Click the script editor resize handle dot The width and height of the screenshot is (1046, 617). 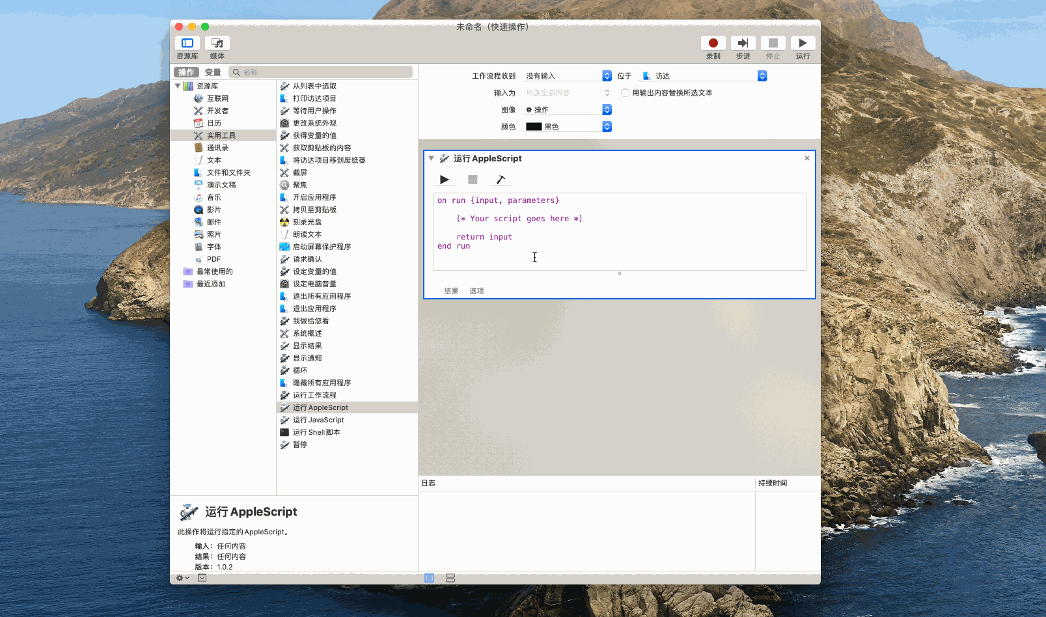click(x=620, y=273)
